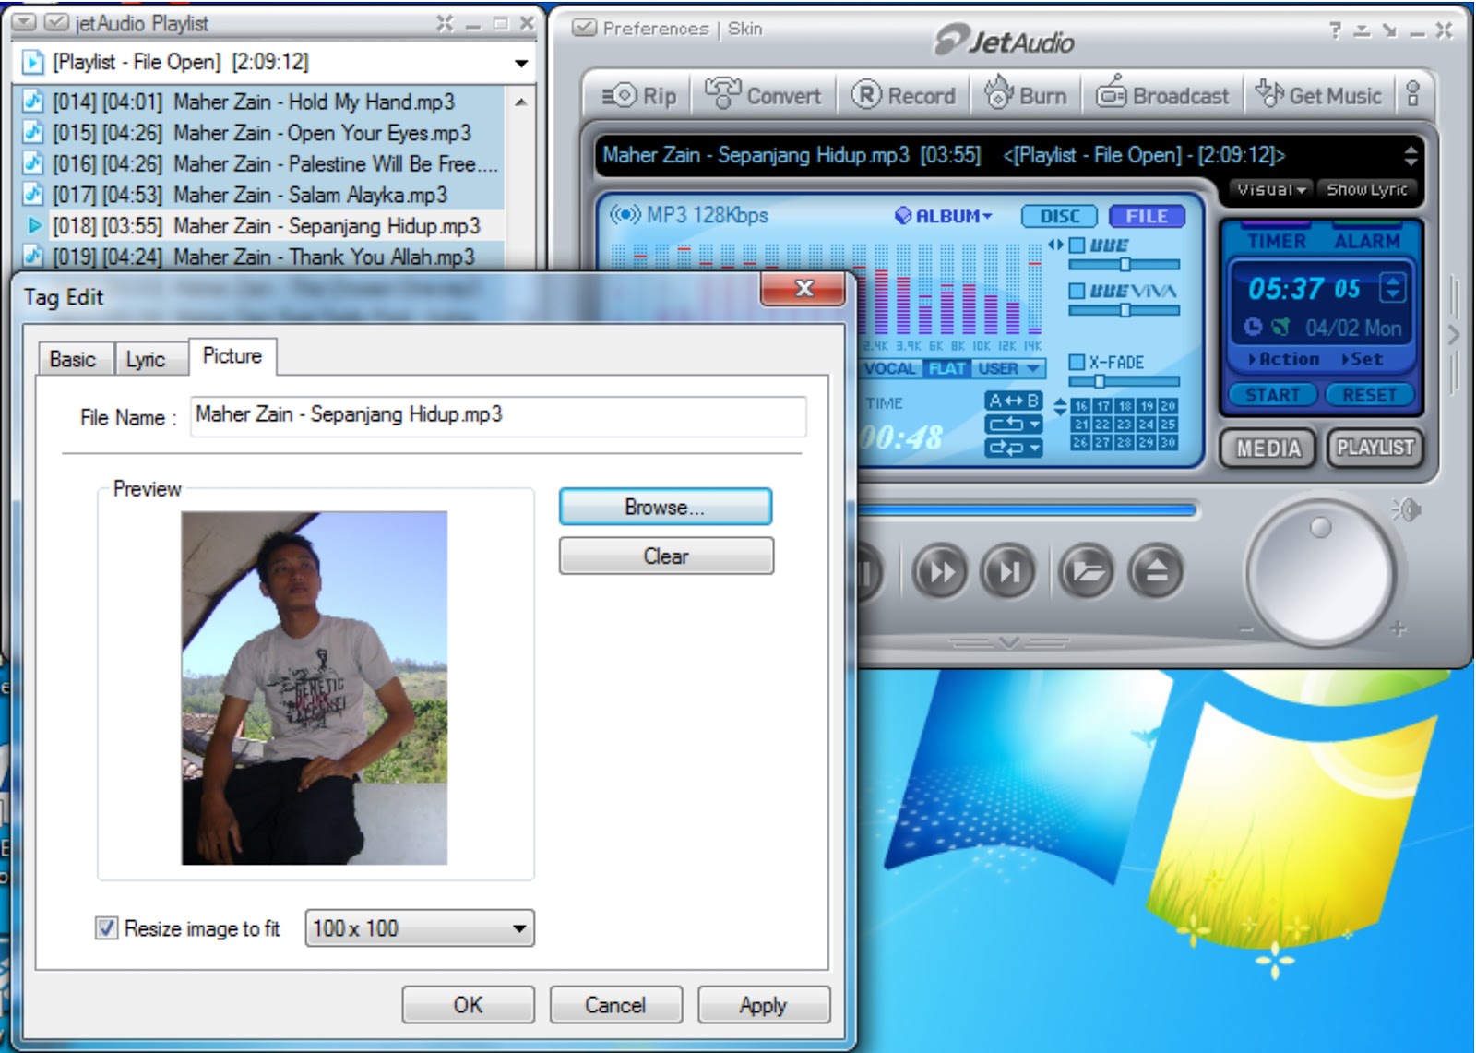Click the volume knob
The width and height of the screenshot is (1476, 1053).
pyautogui.click(x=1320, y=572)
